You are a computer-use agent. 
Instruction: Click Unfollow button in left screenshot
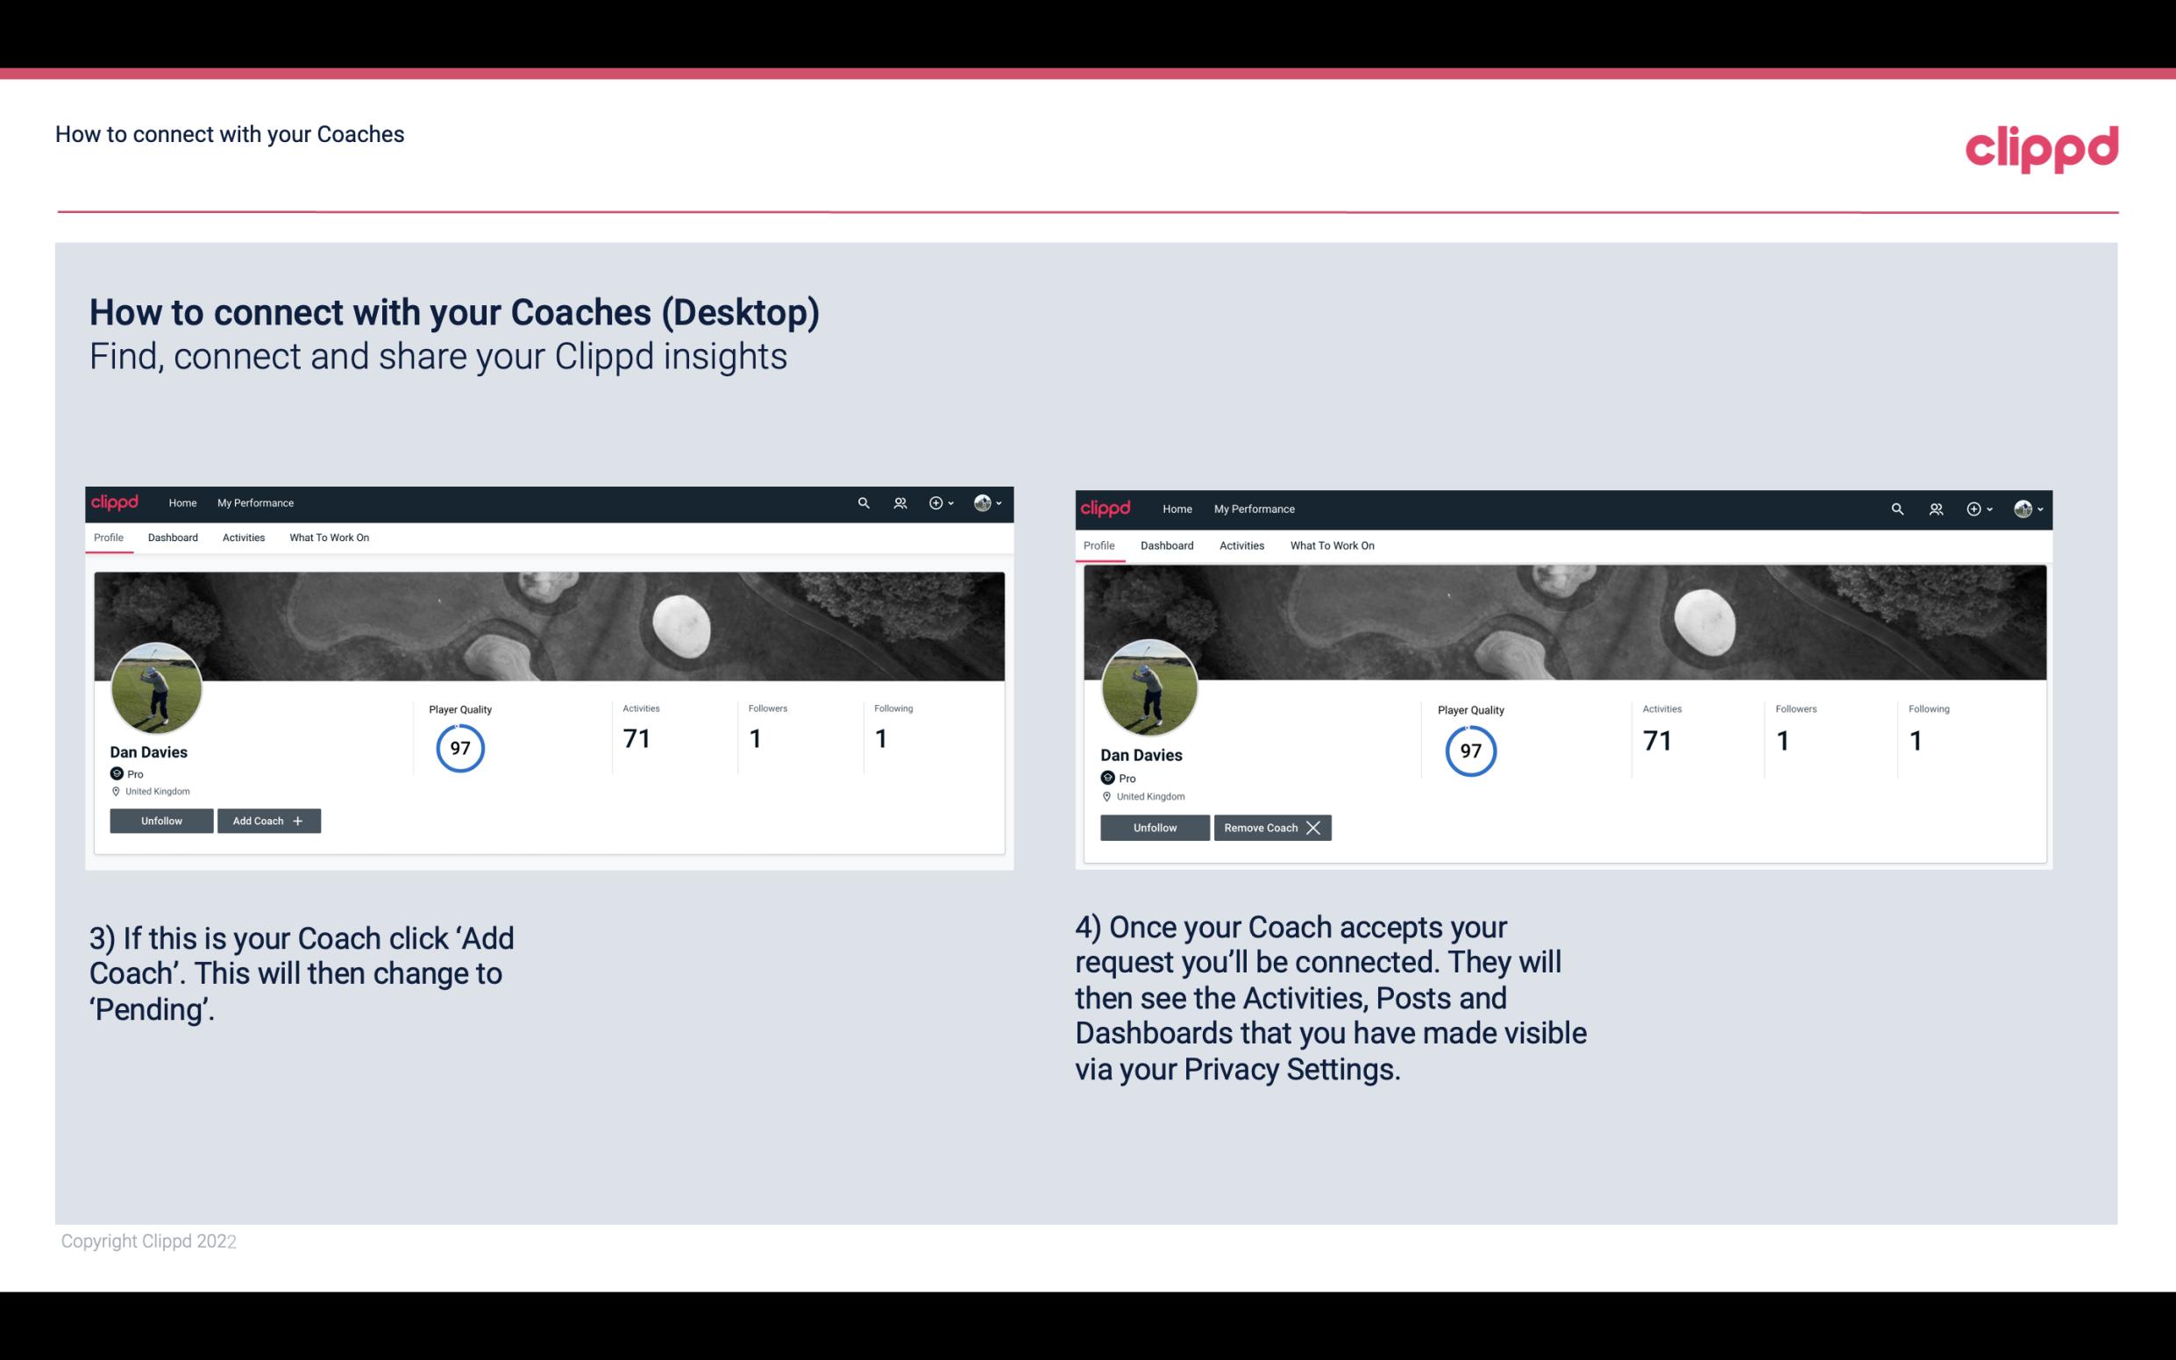[x=161, y=820]
